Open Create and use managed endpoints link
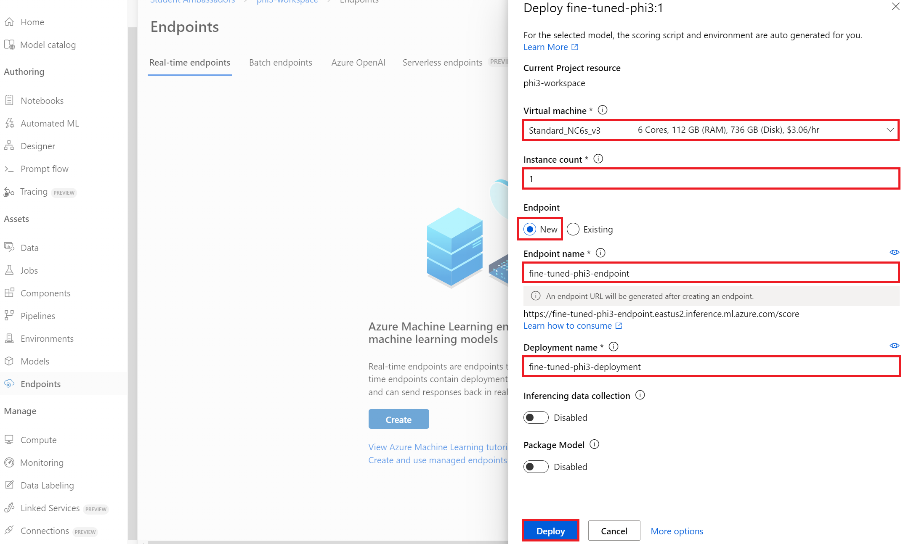Viewport: 903px width, 544px height. click(438, 460)
